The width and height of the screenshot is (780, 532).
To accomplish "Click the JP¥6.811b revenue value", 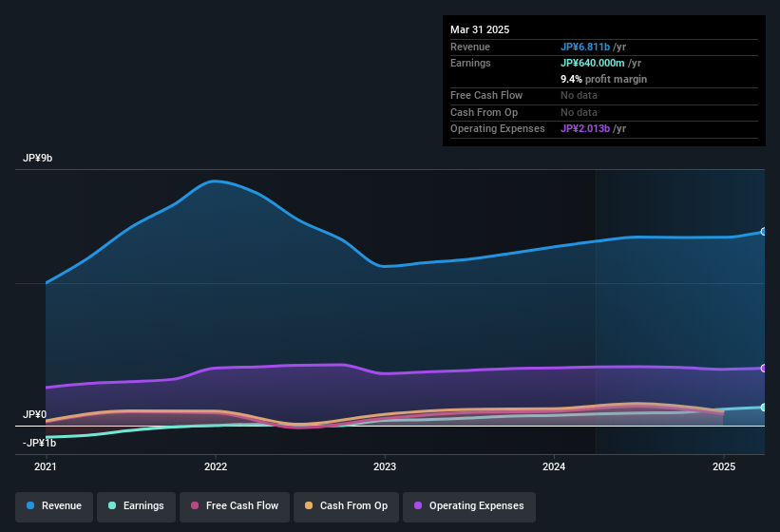I will (x=585, y=47).
